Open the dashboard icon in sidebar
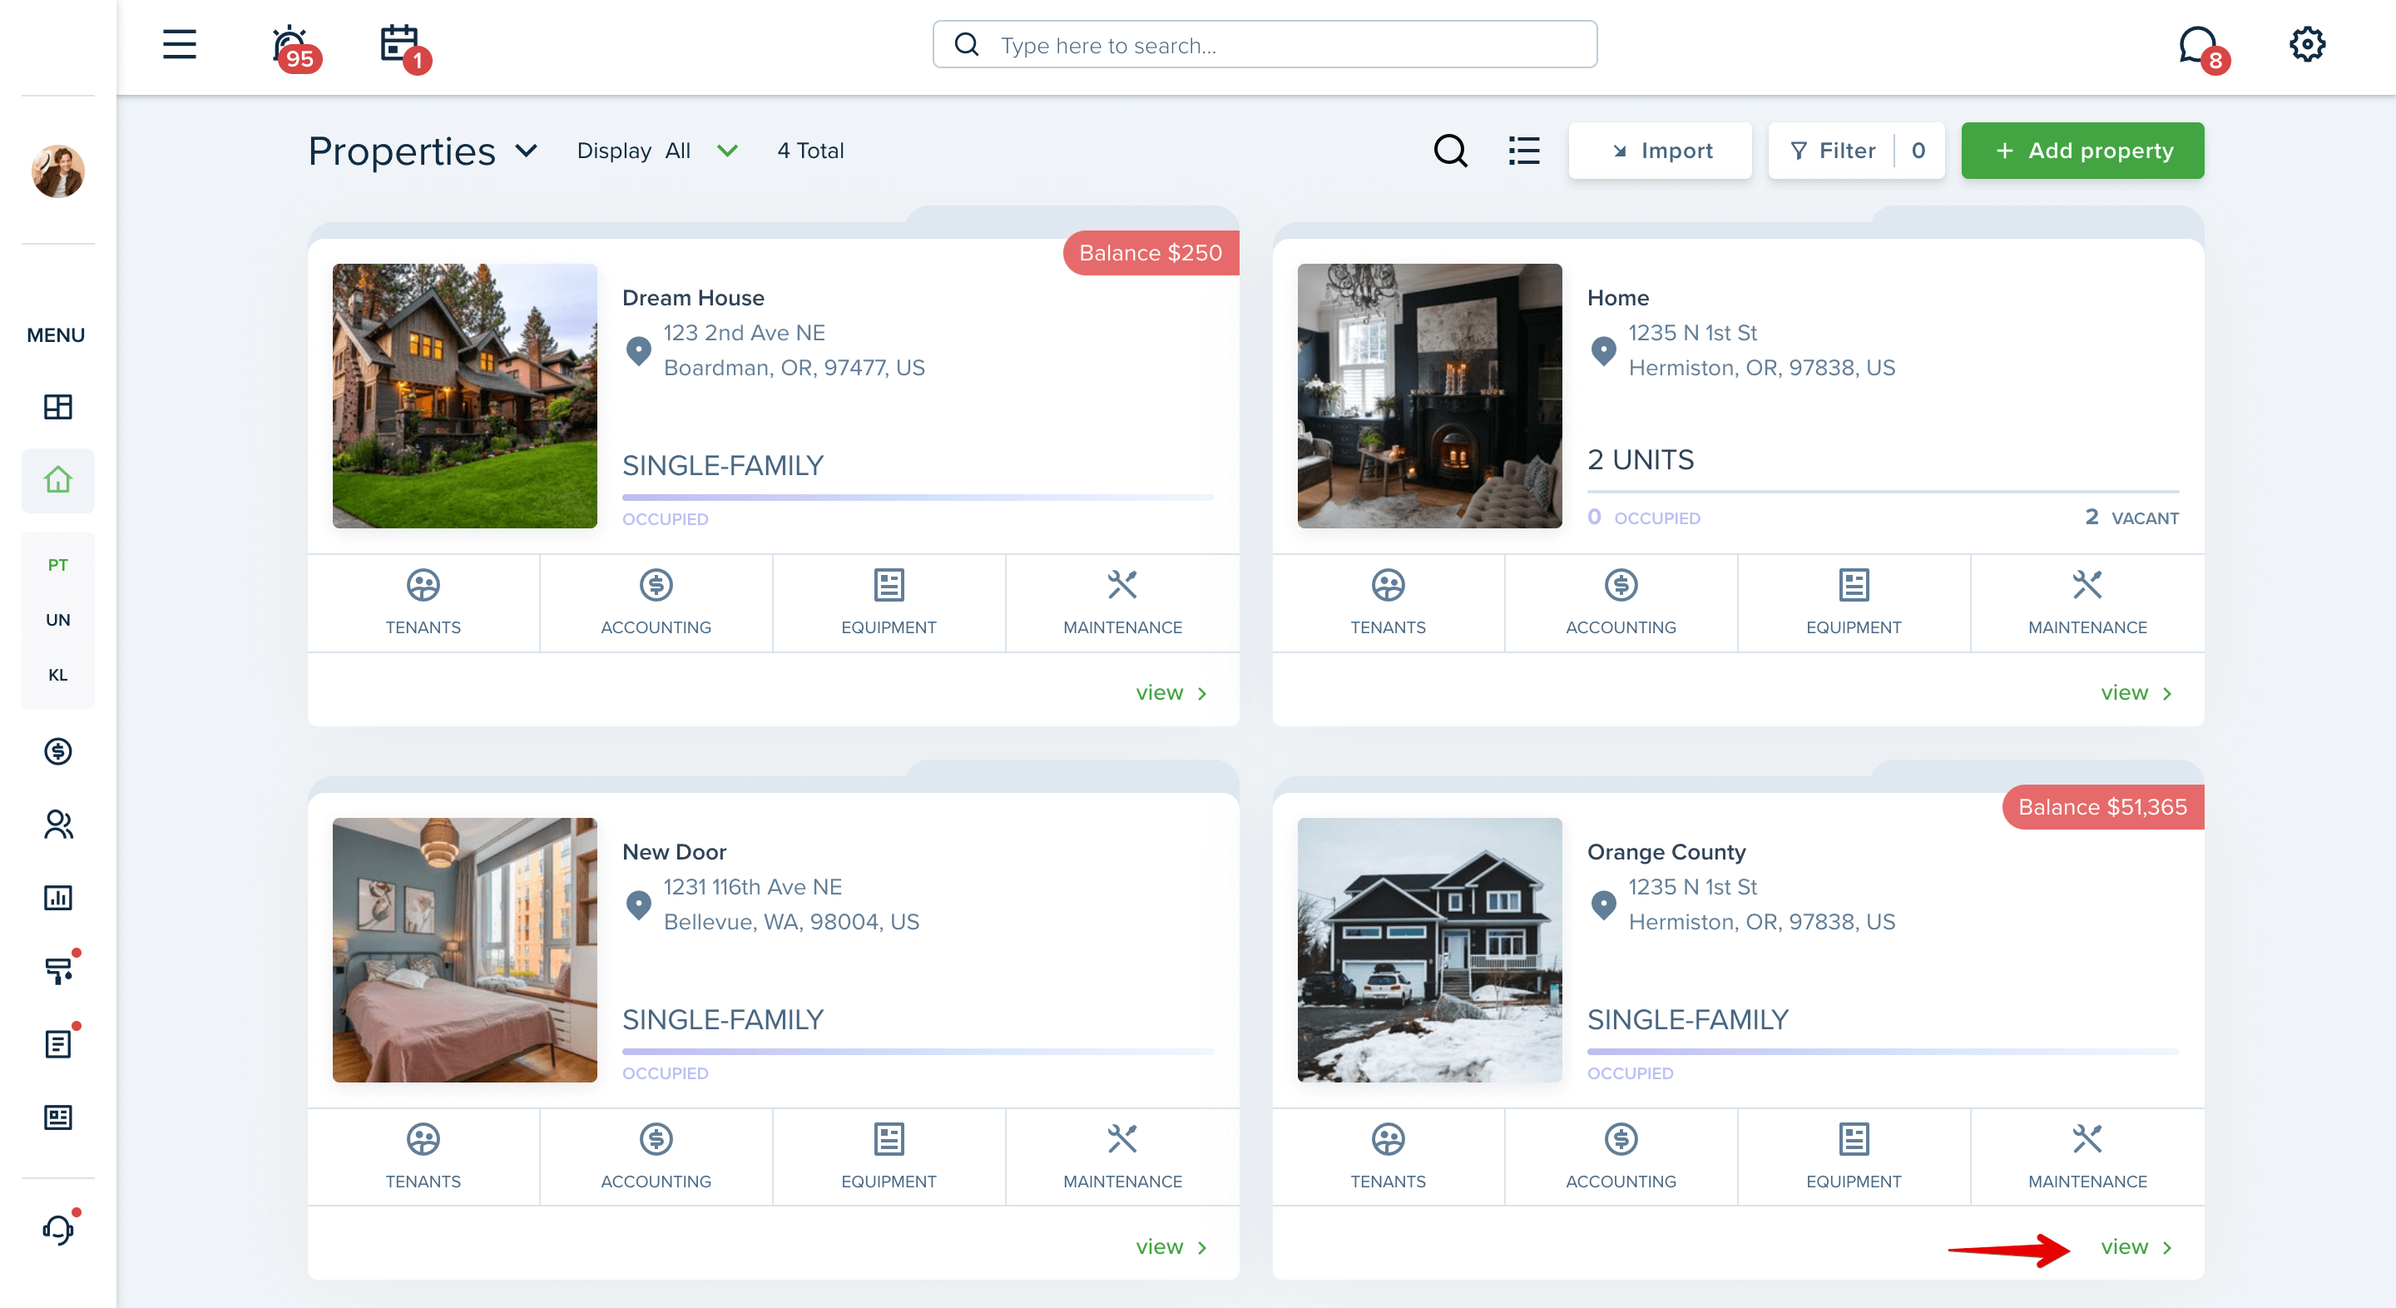The height and width of the screenshot is (1308, 2396). 57,407
